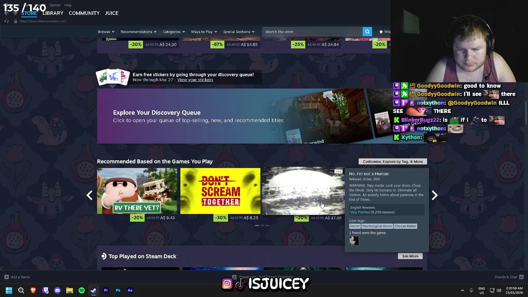Open Premiere Pro from taskbar
Viewport: 528px width, 297px height.
[106, 290]
